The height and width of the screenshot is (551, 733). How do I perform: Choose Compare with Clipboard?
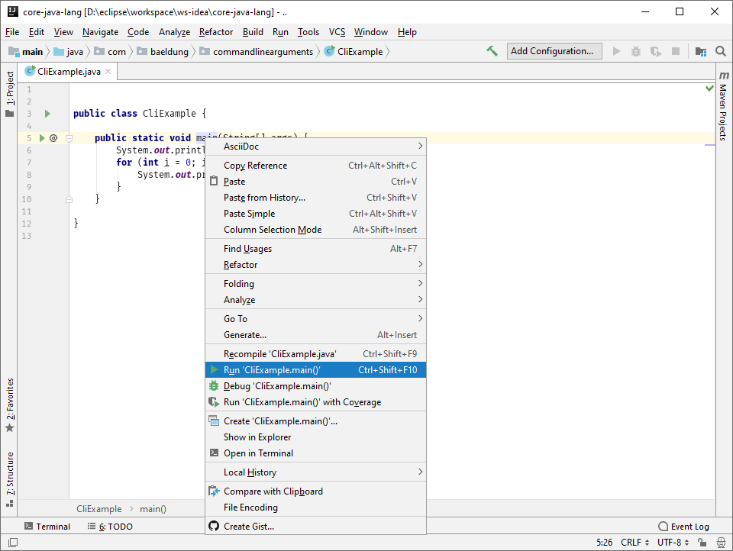pyautogui.click(x=316, y=491)
